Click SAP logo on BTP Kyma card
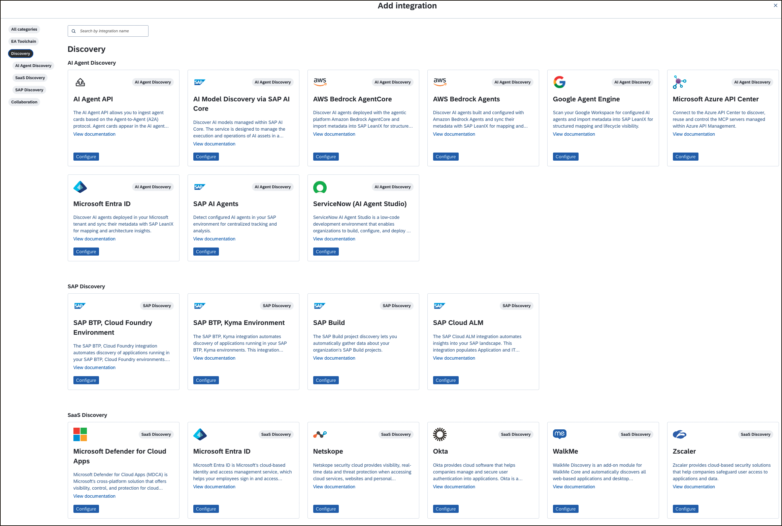The image size is (782, 526). point(200,306)
